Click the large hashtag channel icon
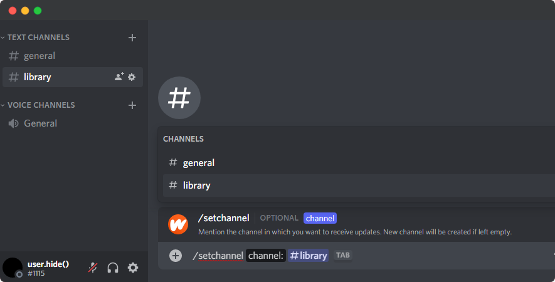Screen dimensions: 555x282 [179, 98]
